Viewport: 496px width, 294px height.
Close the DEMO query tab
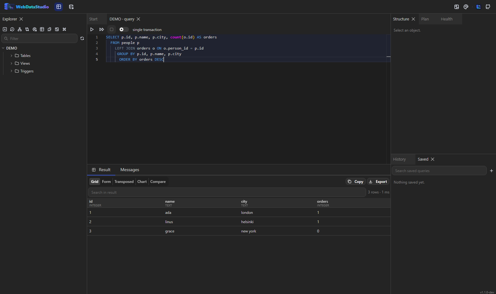(138, 19)
